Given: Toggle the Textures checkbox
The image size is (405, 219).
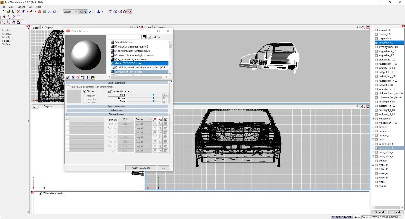Looking at the screenshot, I should point(149,37).
